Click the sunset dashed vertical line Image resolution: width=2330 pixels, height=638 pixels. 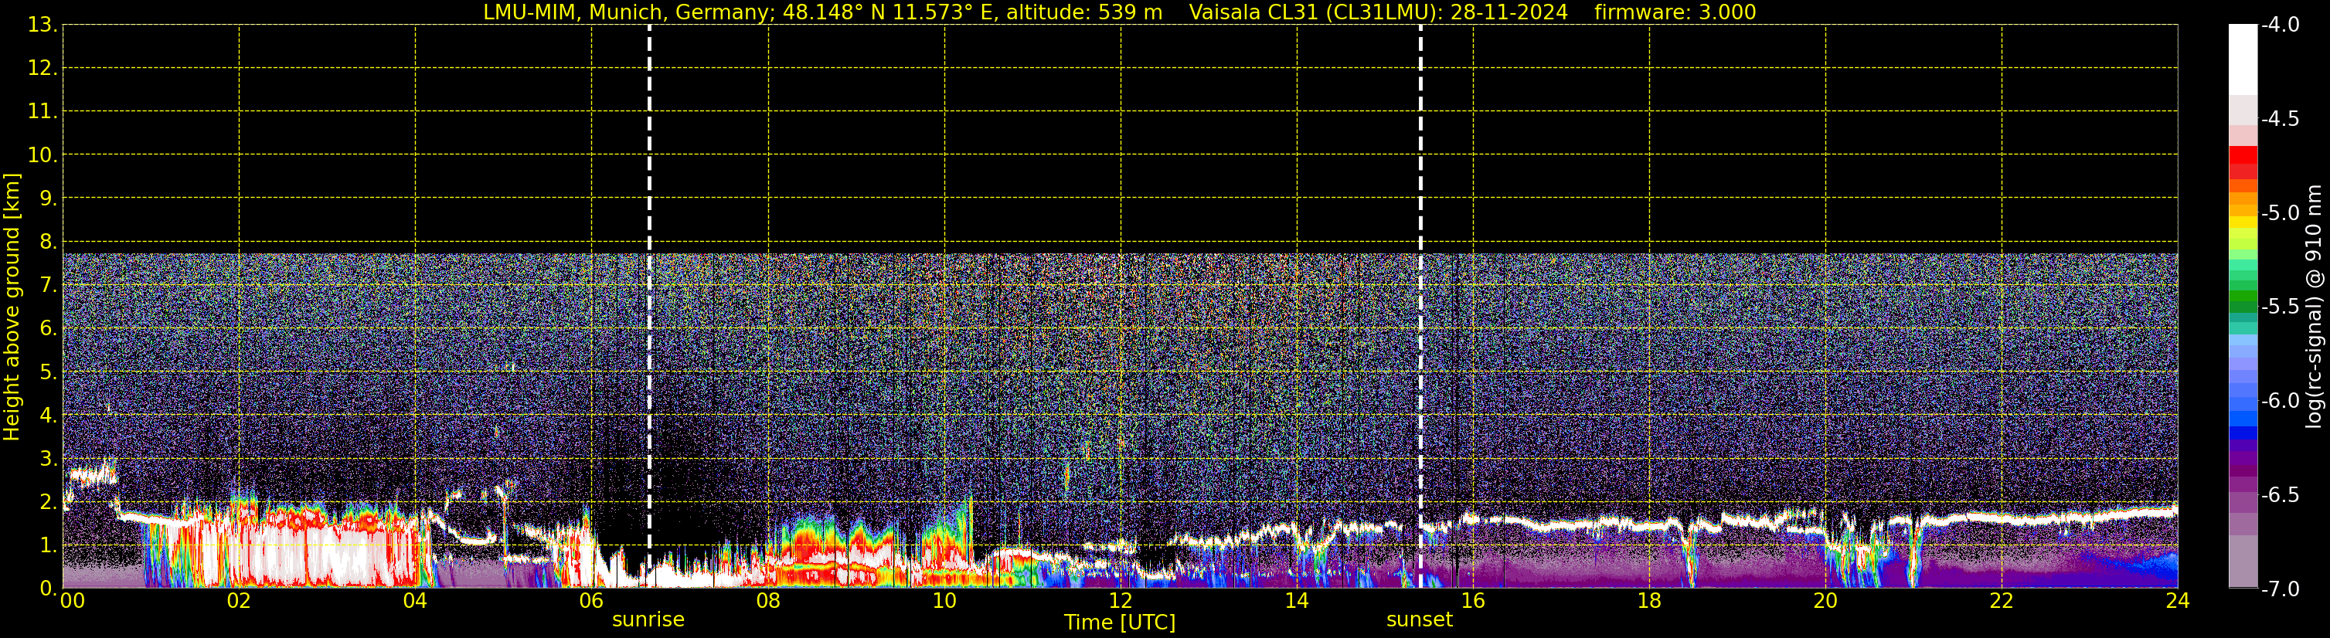(x=1420, y=305)
